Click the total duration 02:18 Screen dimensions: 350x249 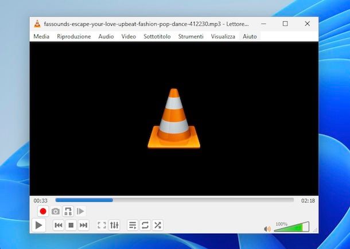[x=308, y=201]
